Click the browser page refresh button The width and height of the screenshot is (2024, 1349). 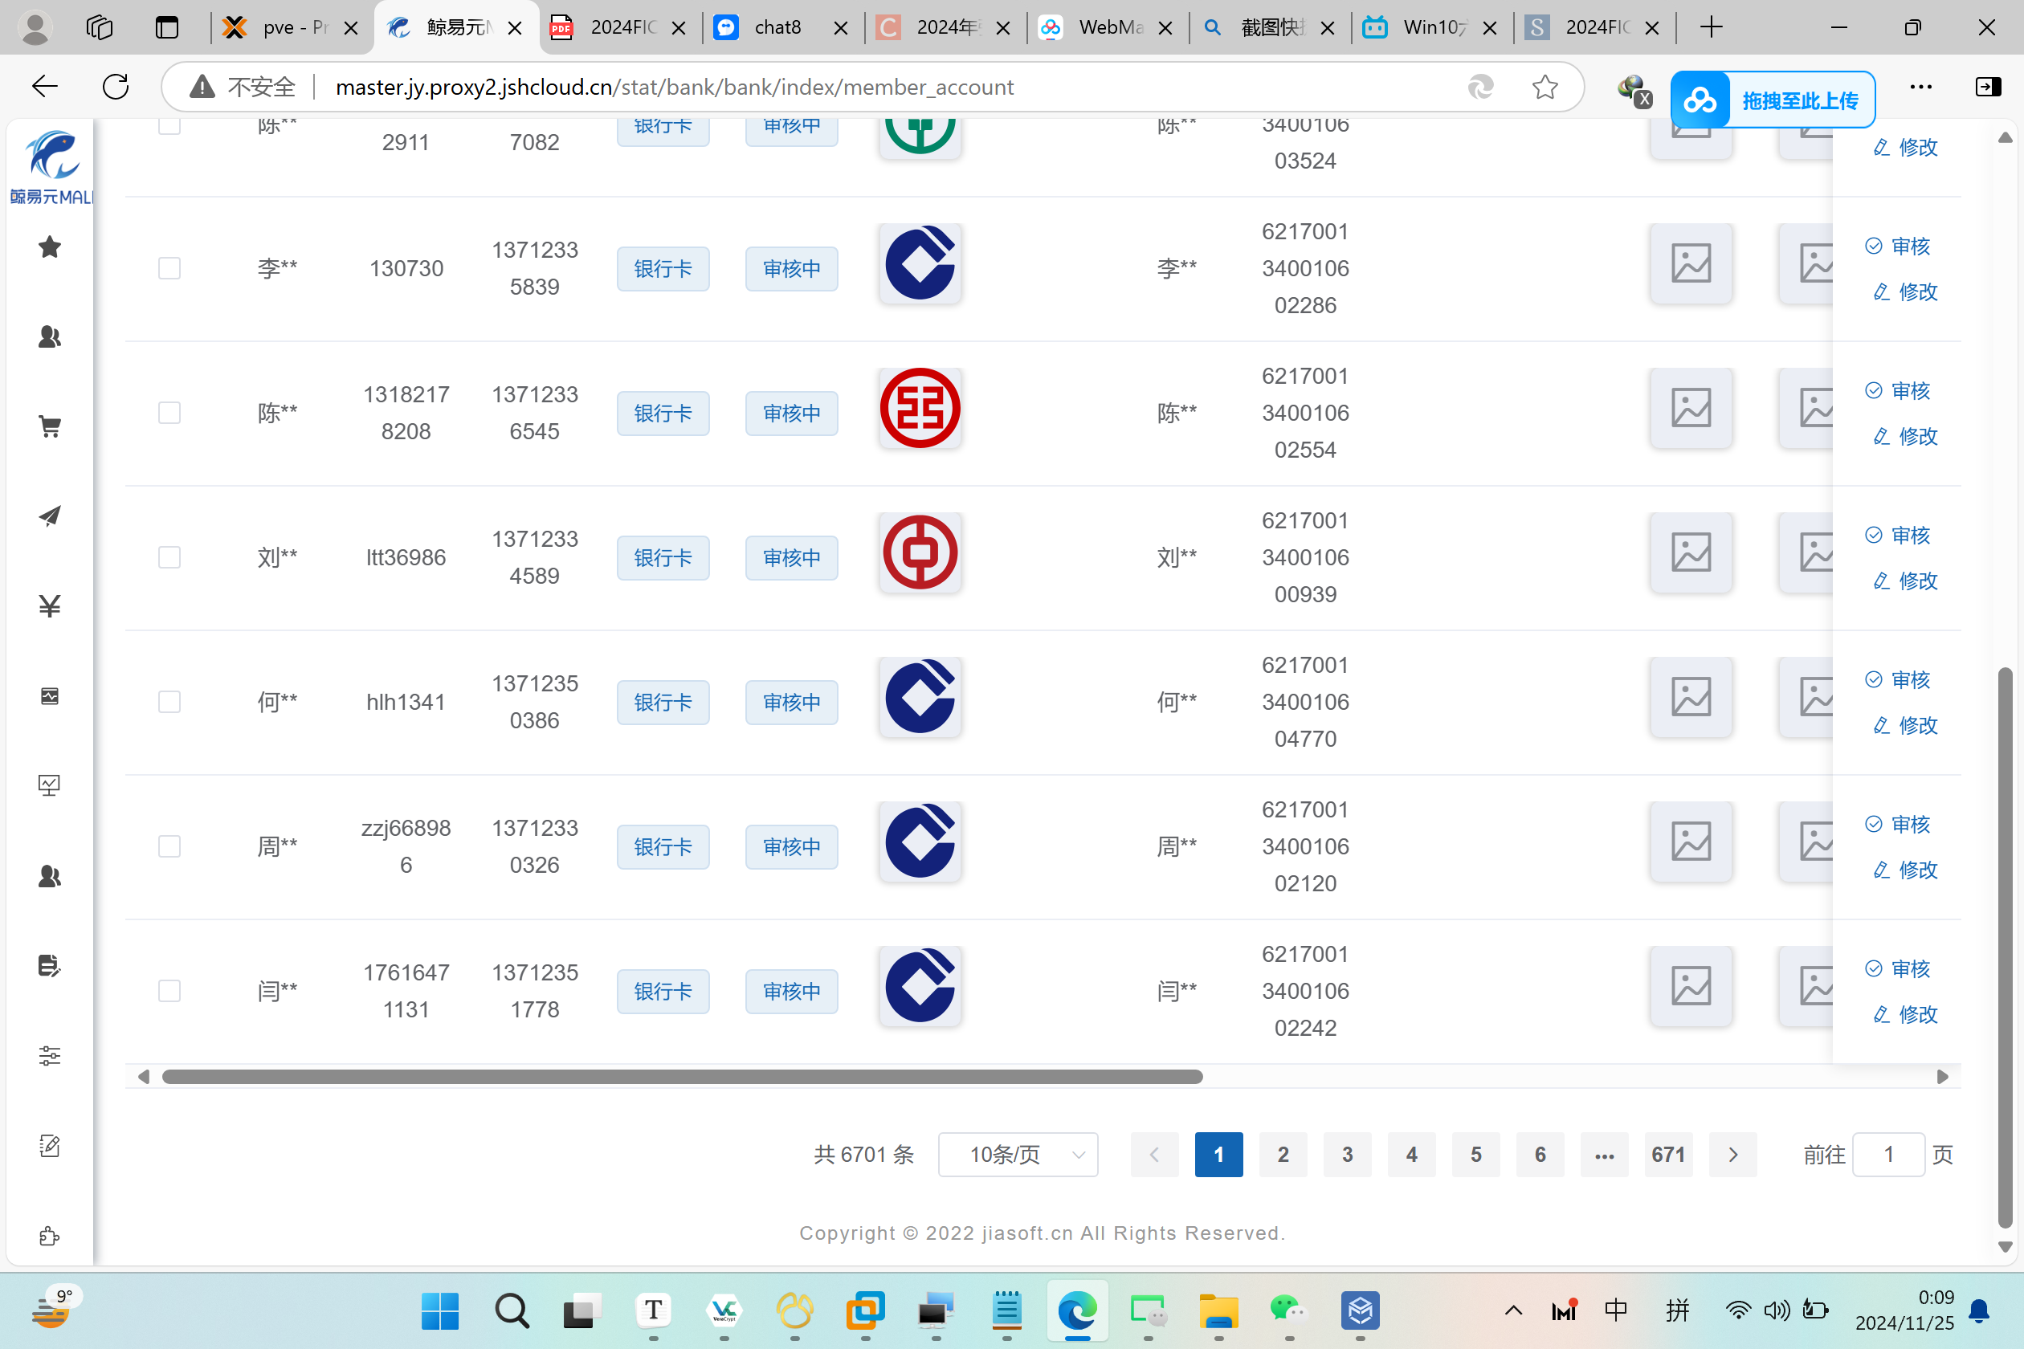coord(116,87)
